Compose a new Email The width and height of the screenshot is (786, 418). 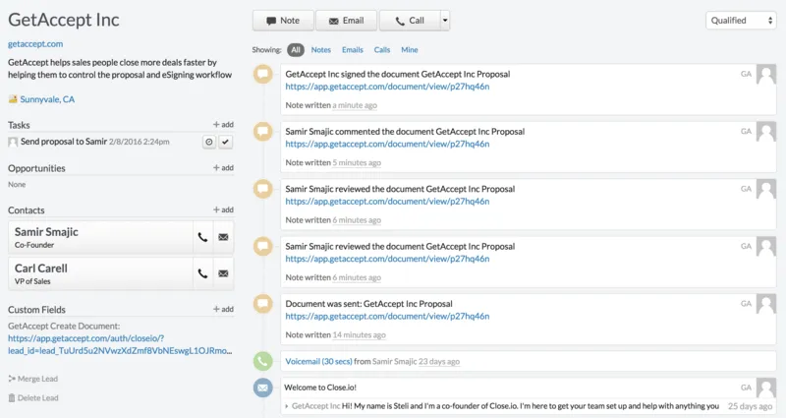347,21
